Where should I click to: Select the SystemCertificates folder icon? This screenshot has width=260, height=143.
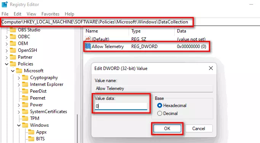point(25,112)
